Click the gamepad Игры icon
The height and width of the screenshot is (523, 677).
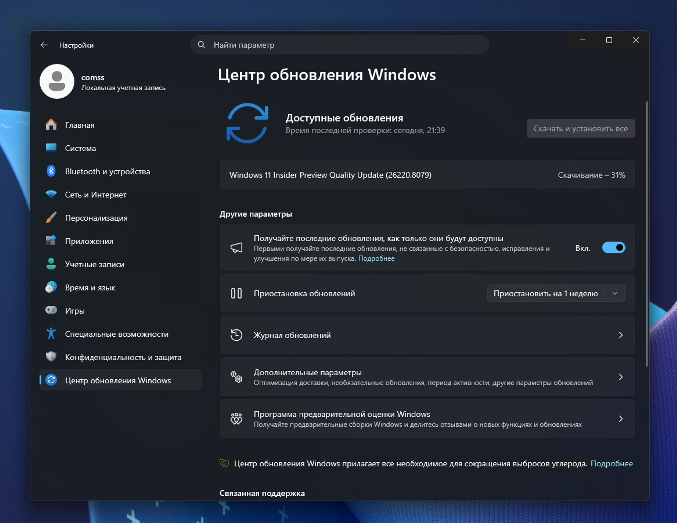pos(51,310)
